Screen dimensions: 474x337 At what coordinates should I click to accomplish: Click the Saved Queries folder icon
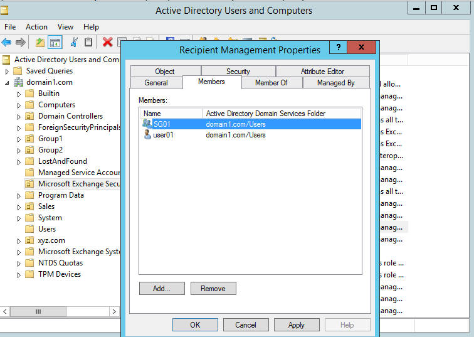[x=18, y=71]
